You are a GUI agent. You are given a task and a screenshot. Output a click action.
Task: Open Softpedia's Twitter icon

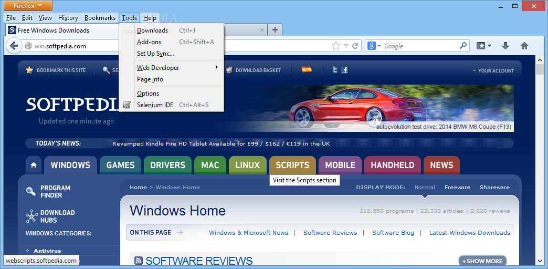(x=335, y=70)
